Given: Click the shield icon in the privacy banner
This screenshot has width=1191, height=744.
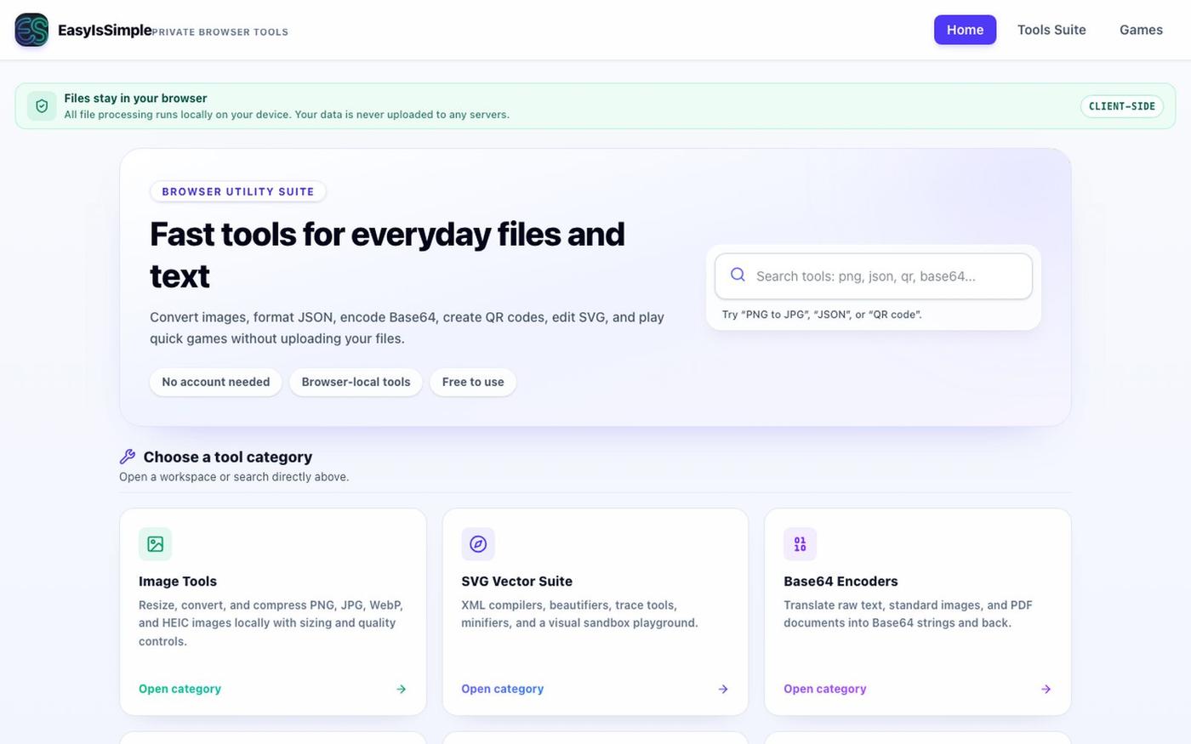Looking at the screenshot, I should point(42,106).
